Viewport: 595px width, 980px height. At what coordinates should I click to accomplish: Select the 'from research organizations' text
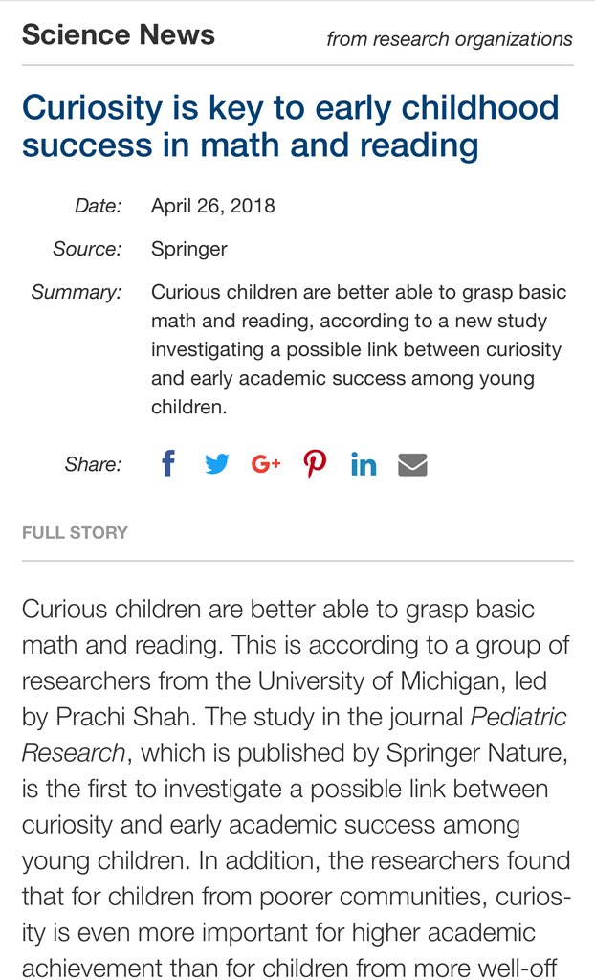450,39
